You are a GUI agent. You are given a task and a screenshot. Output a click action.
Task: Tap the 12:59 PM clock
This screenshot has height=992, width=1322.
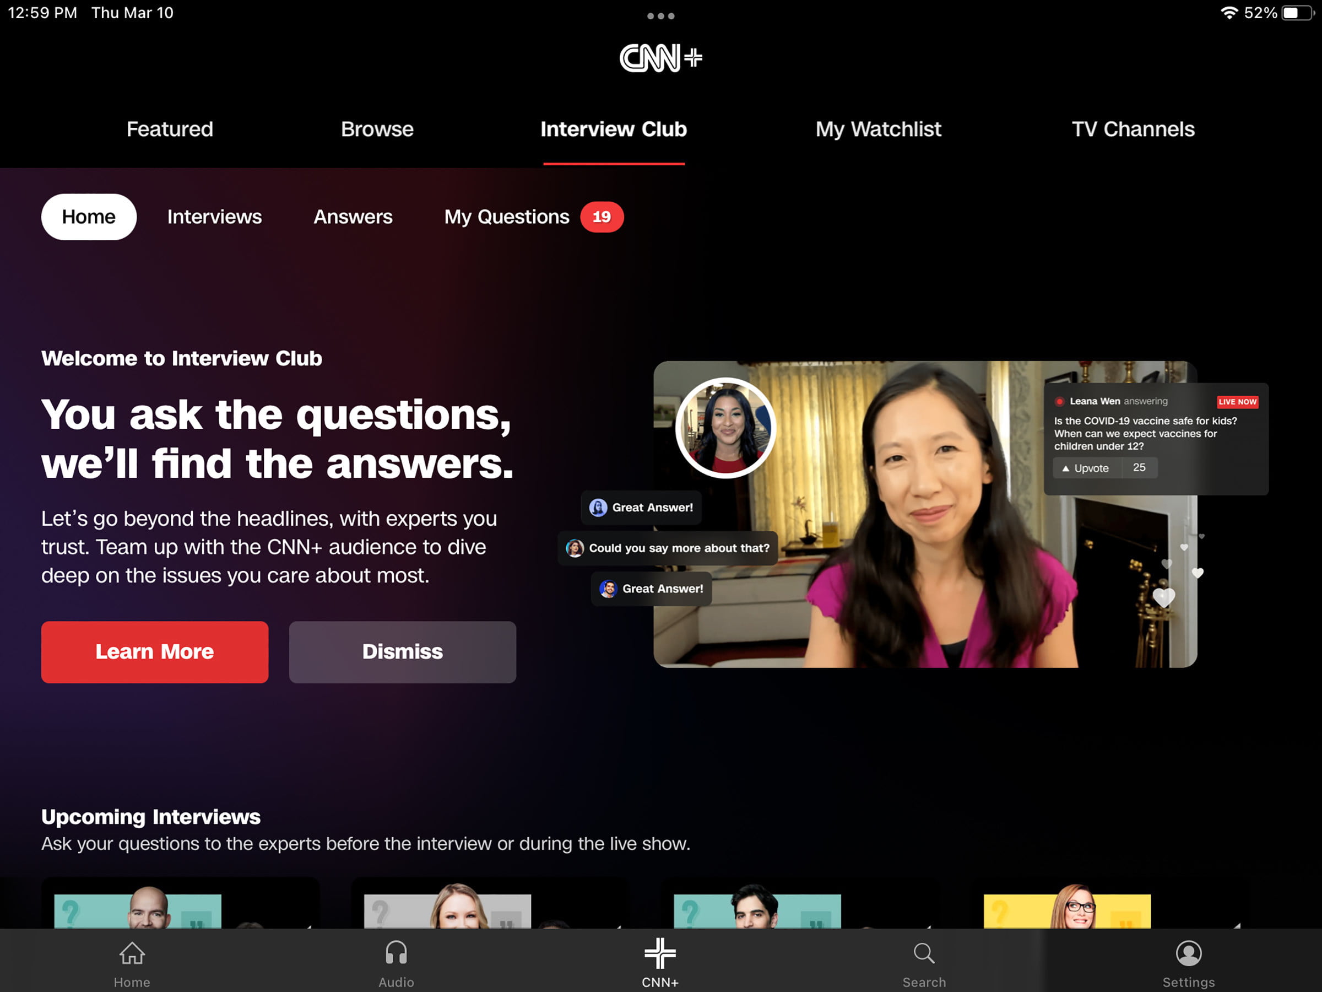pos(42,13)
